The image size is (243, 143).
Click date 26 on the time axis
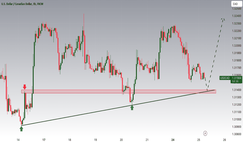pyautogui.click(x=224, y=140)
